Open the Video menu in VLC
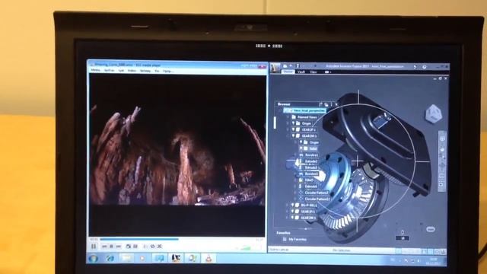Image resolution: width=487 pixels, height=274 pixels. click(x=132, y=71)
